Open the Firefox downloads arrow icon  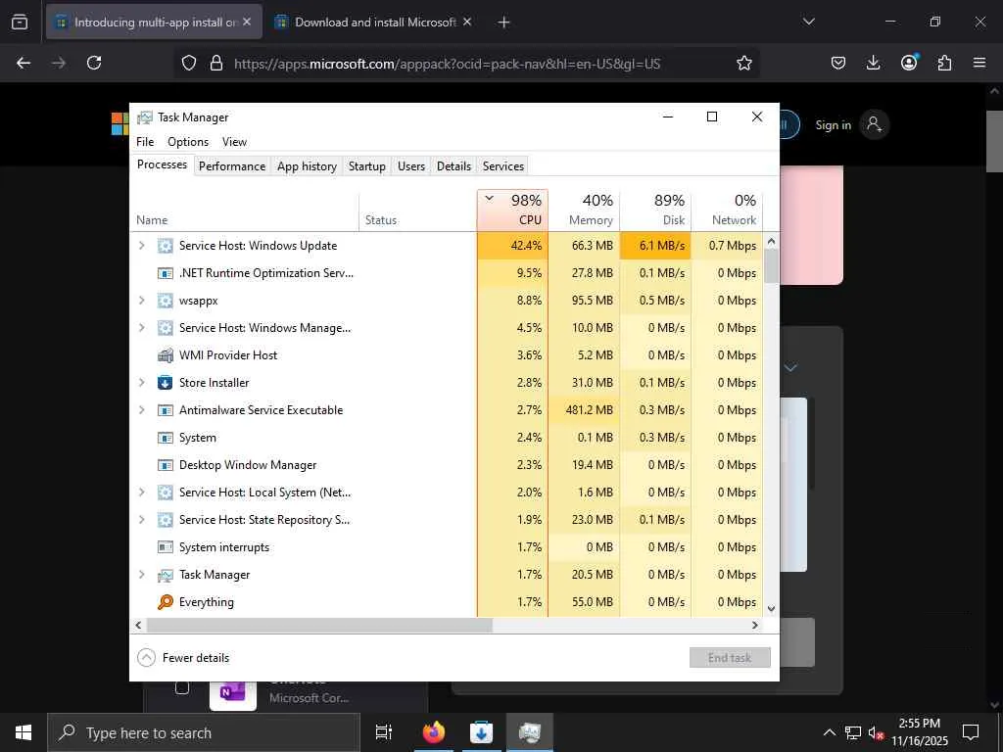tap(873, 63)
